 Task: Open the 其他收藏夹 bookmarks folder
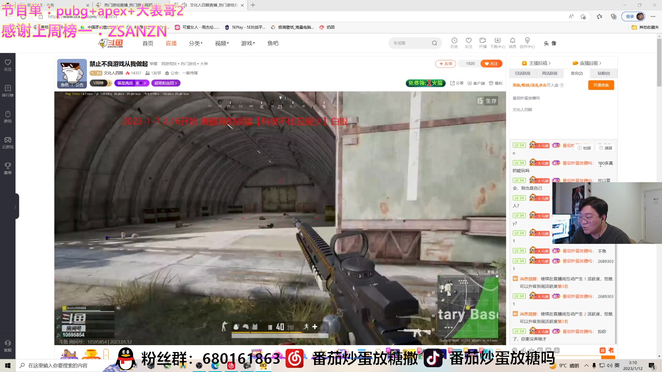(x=645, y=27)
